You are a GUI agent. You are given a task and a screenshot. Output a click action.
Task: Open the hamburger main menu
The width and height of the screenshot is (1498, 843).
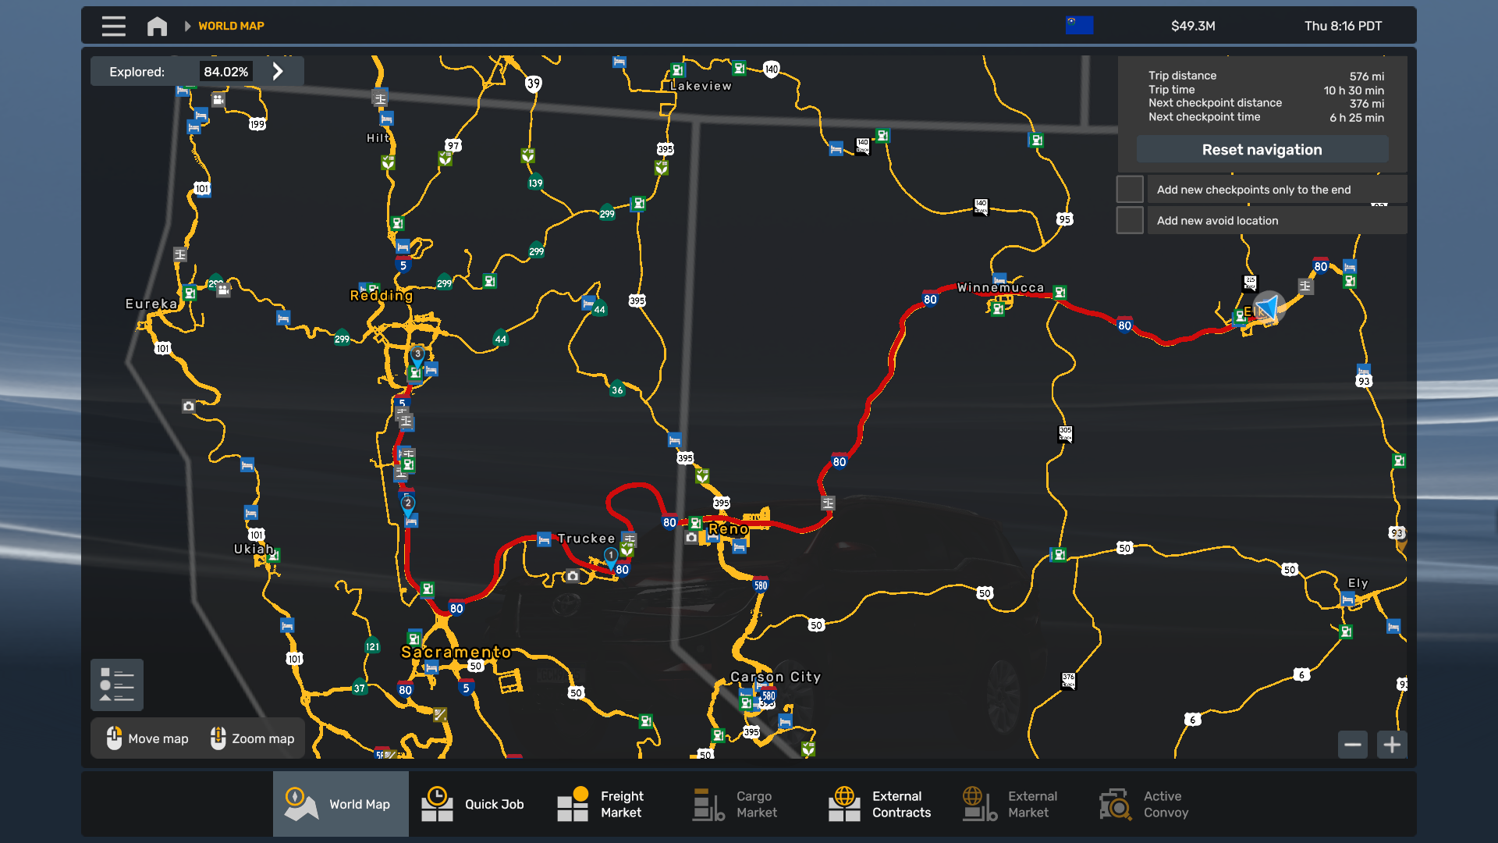tap(113, 26)
